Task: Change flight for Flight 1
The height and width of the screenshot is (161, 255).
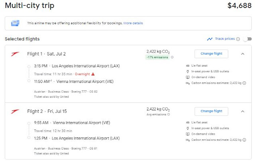Action: coord(211,54)
